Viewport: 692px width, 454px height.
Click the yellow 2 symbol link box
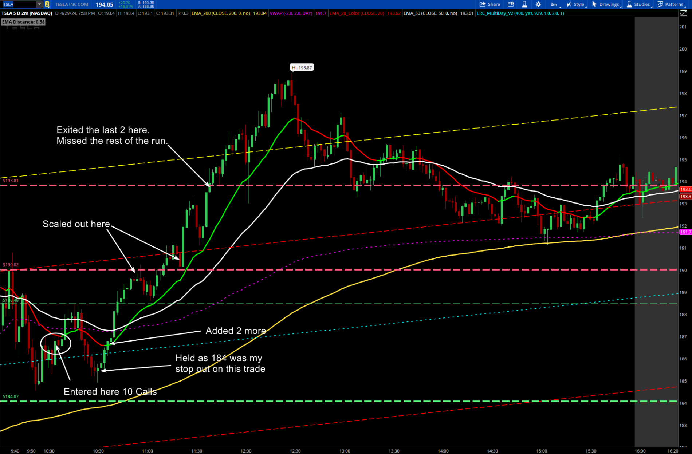click(47, 4)
